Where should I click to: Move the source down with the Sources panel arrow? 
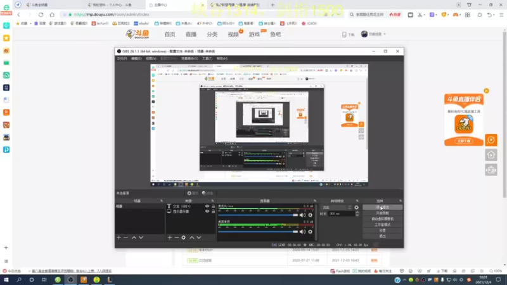click(199, 237)
